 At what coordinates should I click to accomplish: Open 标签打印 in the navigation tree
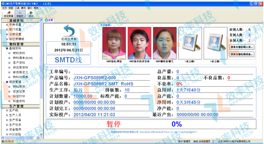click(19, 96)
